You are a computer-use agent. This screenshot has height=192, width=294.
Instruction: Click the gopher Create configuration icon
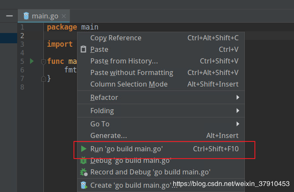click(84, 185)
